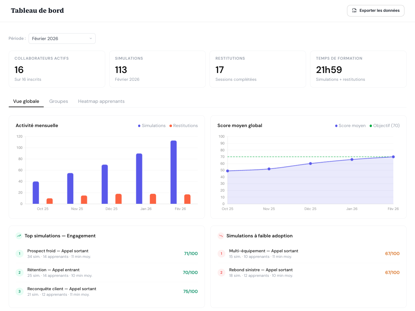The width and height of the screenshot is (415, 311).
Task: Click the red trending-down icon near faible adoption
Action: click(x=221, y=236)
